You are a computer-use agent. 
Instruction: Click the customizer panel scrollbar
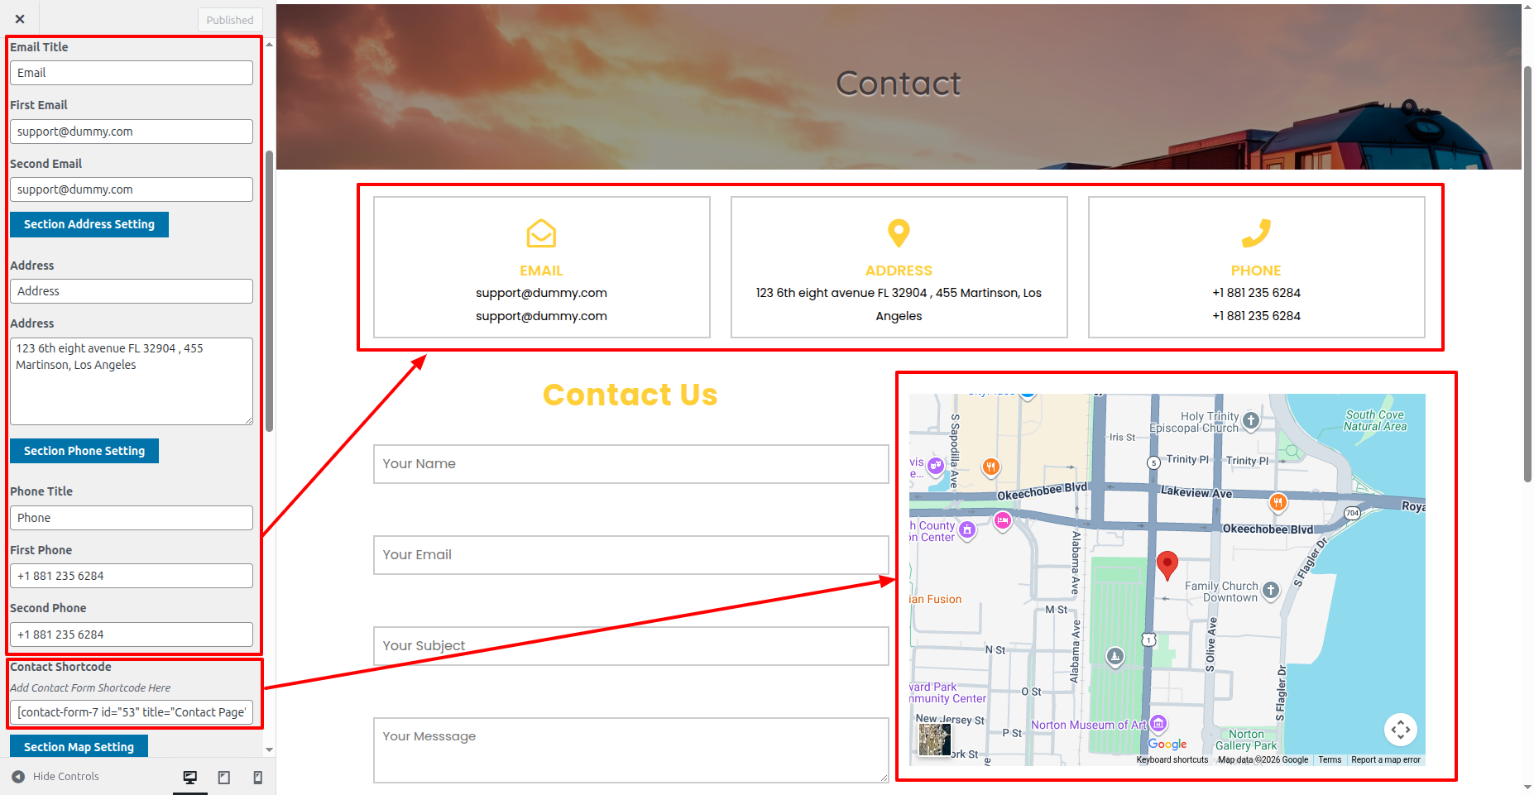coord(269,290)
